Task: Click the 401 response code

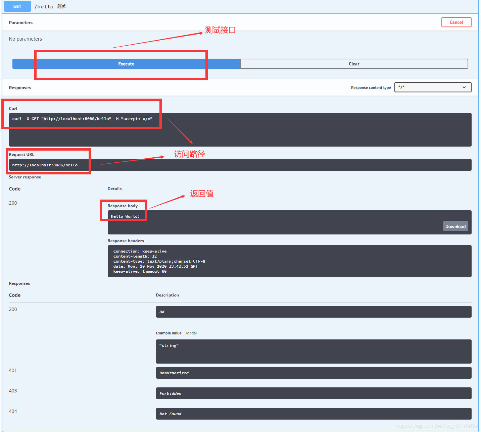Action: (x=13, y=370)
